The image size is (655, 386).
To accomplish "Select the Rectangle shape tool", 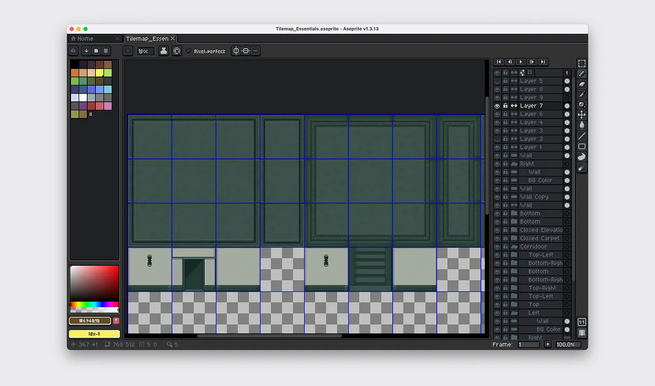I will (582, 146).
